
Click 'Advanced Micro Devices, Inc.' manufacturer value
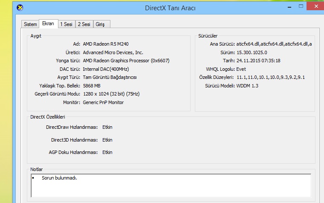pyautogui.click(x=113, y=52)
